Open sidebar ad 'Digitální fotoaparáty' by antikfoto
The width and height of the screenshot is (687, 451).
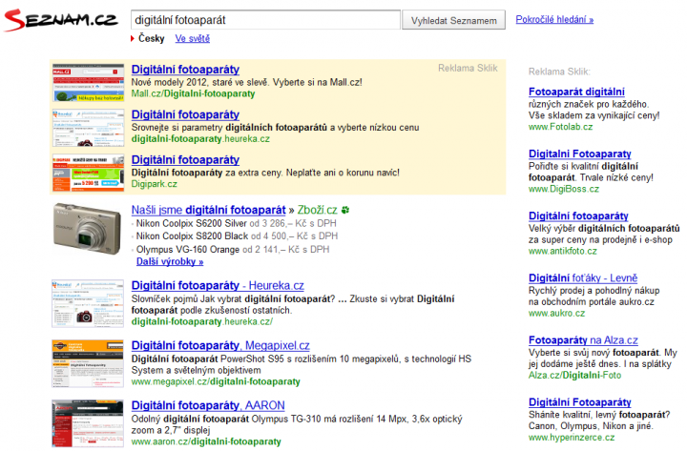pos(578,215)
